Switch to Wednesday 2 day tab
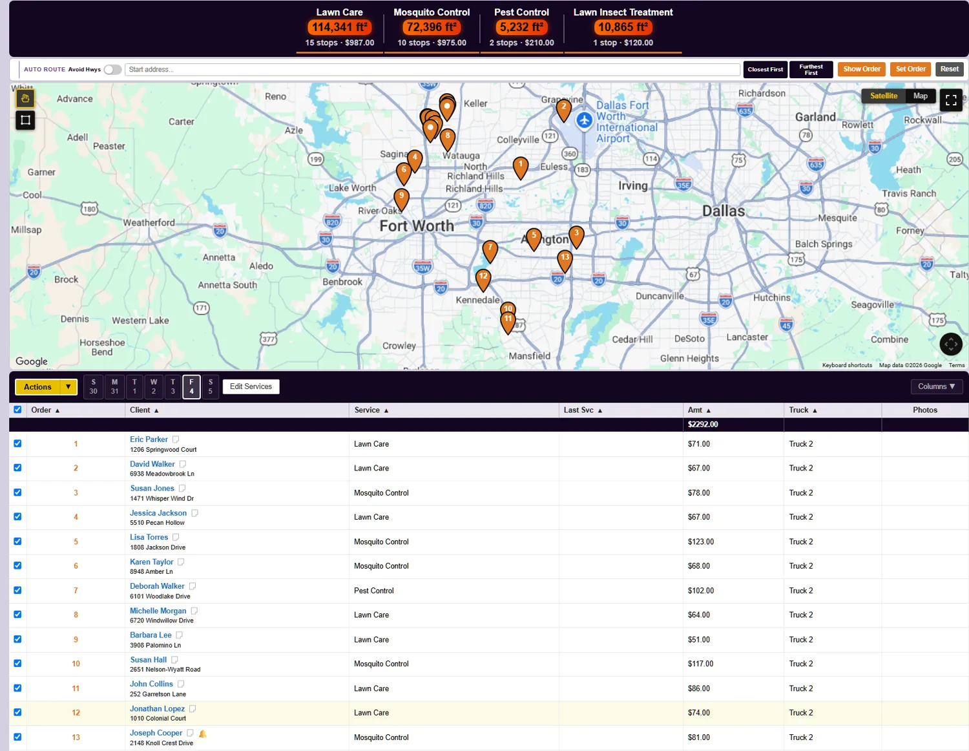This screenshot has height=751, width=969. [x=154, y=386]
